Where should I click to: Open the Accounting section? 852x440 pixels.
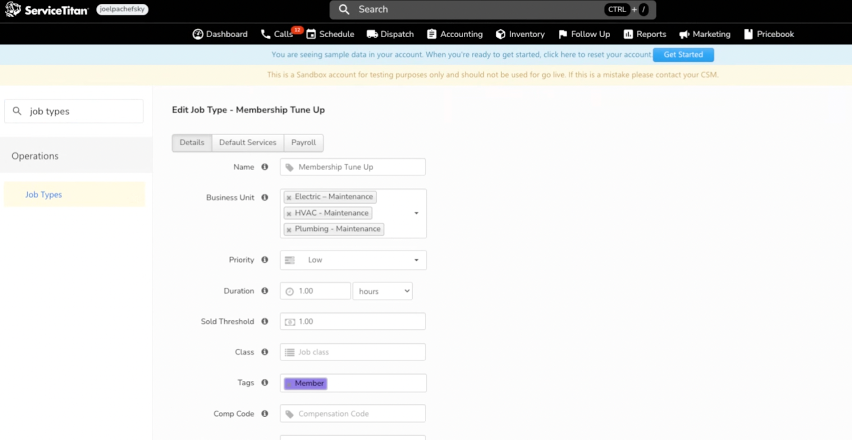point(455,34)
